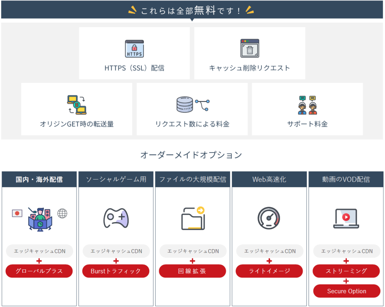Click the cache delete trash window icon
Image resolution: width=385 pixels, height=307 pixels.
coord(250,48)
